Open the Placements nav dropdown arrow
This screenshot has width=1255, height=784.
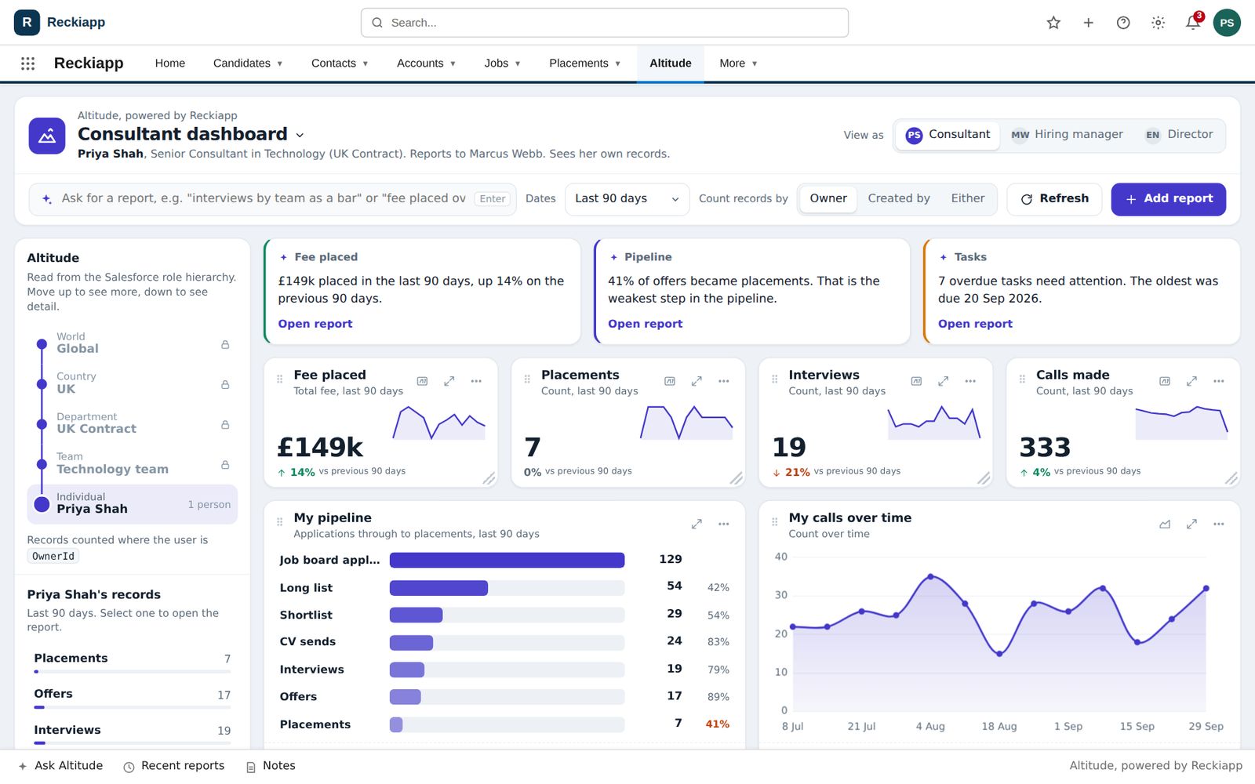[x=617, y=64]
